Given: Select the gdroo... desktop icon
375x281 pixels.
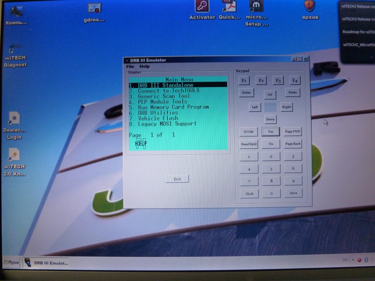Looking at the screenshot, I should (x=94, y=12).
